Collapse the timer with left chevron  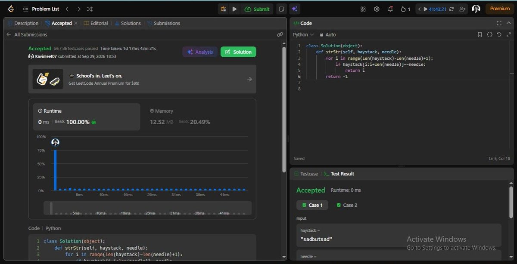(419, 9)
